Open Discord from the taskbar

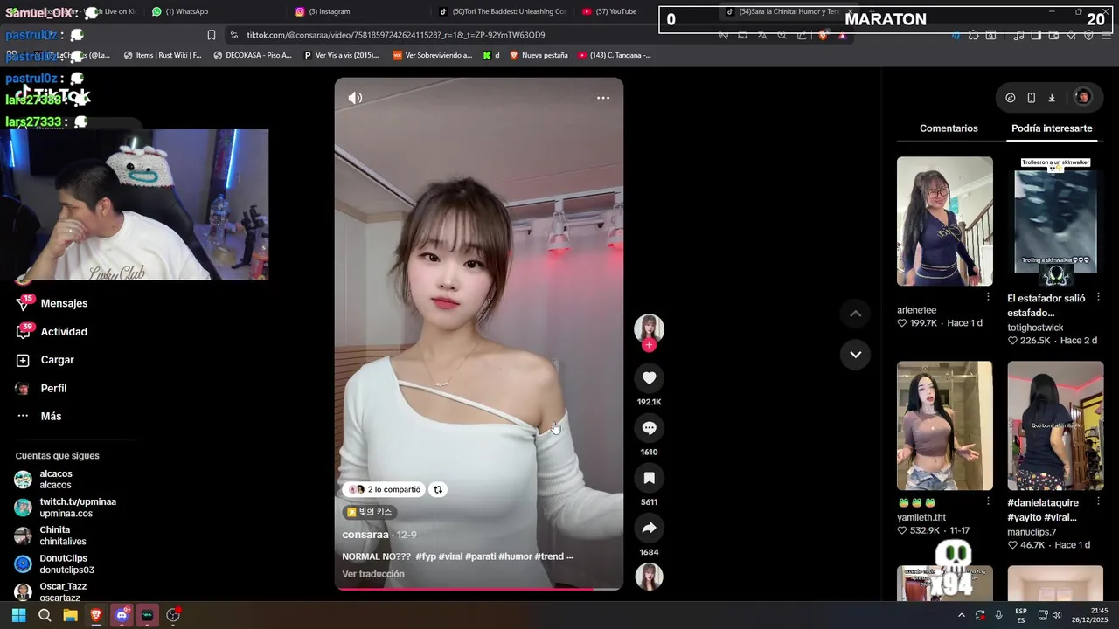[122, 615]
